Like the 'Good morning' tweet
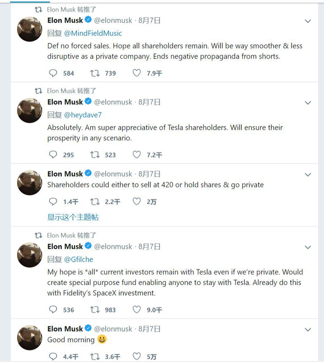 (x=137, y=356)
